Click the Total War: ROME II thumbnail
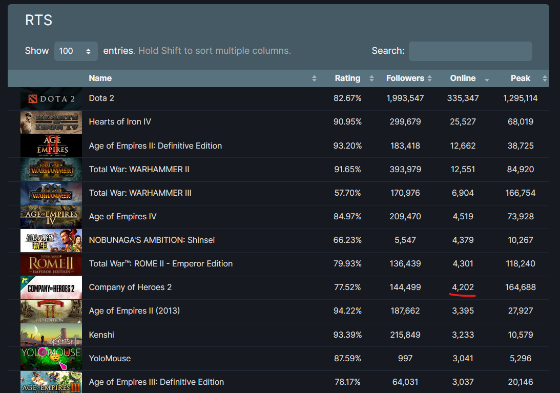Screen dimensions: 560x393 [51, 264]
